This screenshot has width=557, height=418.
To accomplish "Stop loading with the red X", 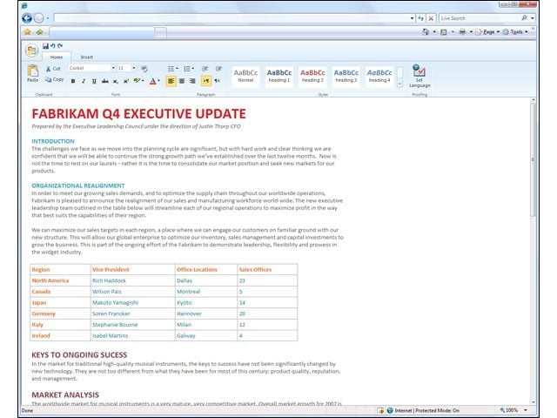I will point(431,18).
